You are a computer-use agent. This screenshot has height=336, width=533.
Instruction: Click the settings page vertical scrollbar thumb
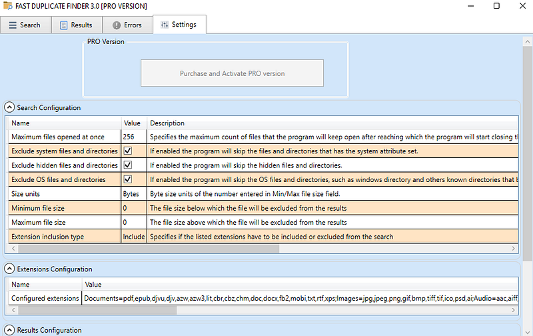pos(528,154)
